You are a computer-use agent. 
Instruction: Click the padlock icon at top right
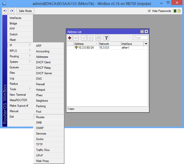click(x=179, y=11)
